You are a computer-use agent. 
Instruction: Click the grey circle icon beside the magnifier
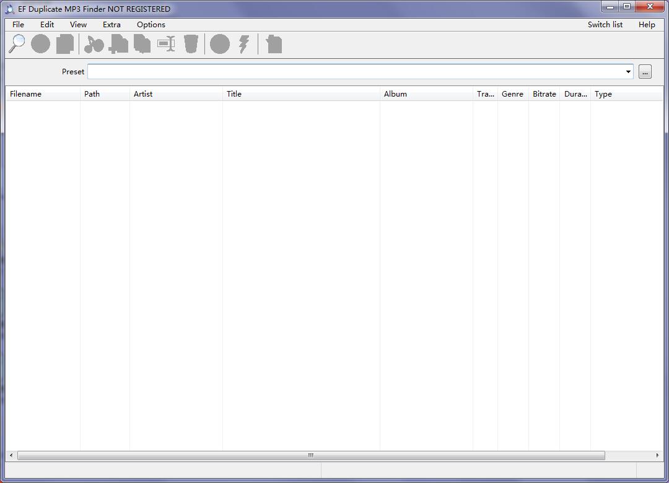point(41,44)
